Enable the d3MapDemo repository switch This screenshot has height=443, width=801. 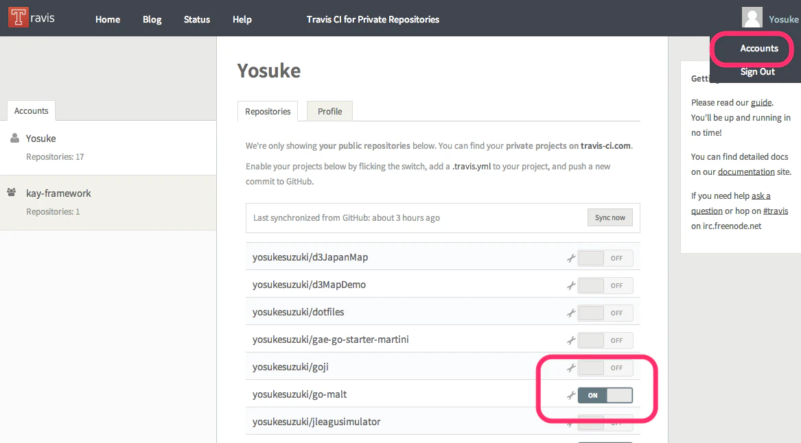pos(605,286)
